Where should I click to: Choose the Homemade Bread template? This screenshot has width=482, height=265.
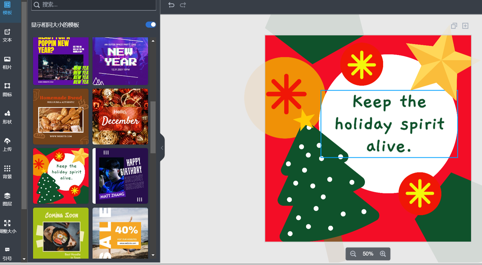[61, 117]
